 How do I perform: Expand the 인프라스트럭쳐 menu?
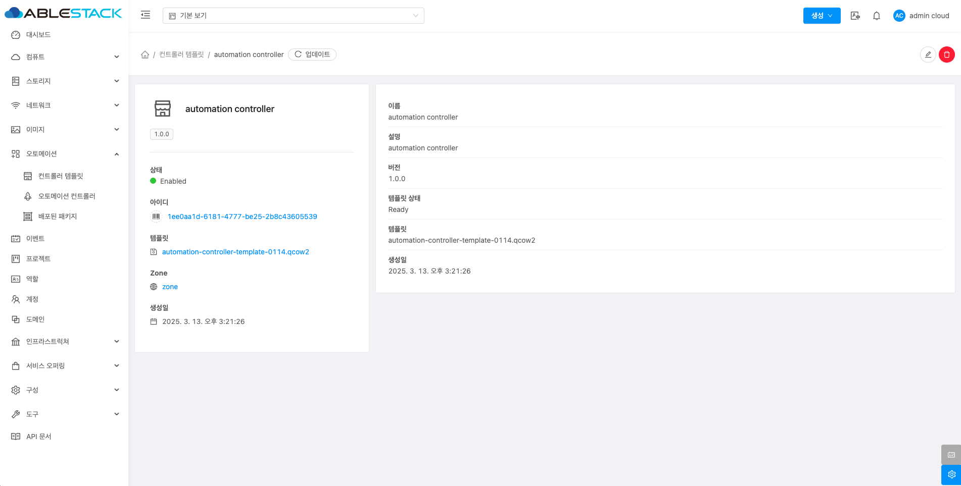coord(64,342)
